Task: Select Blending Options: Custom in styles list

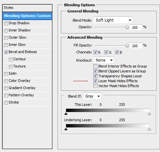Action: (x=27, y=16)
